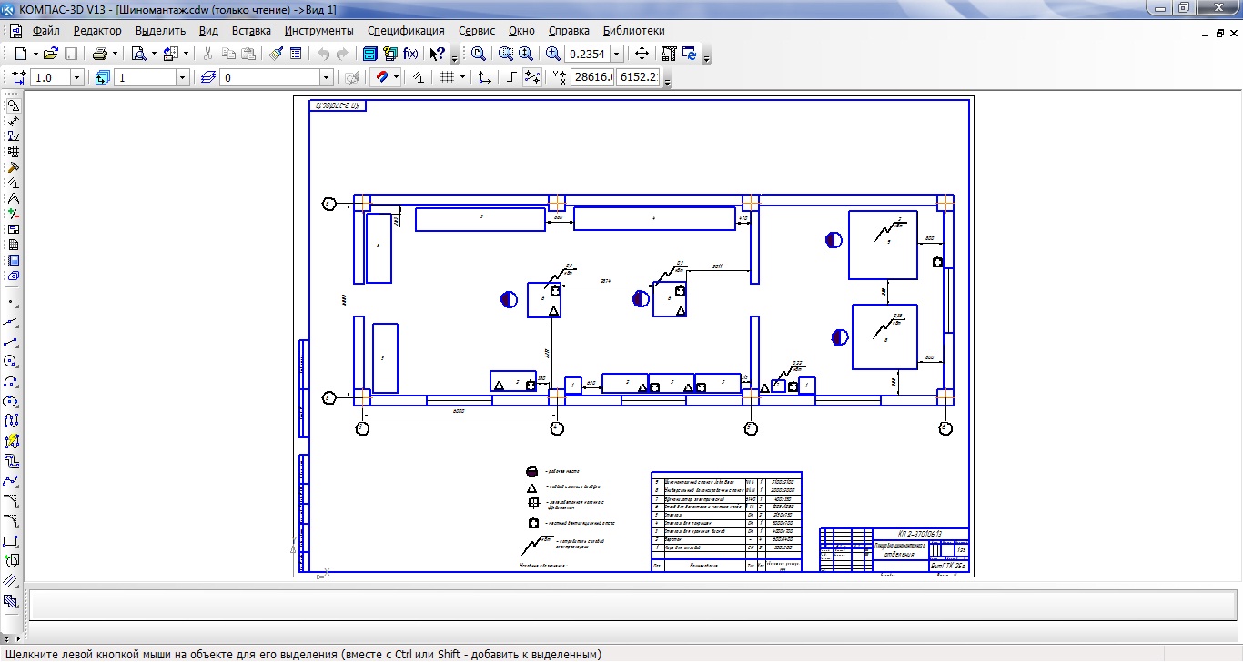Image resolution: width=1243 pixels, height=662 pixels.
Task: Open the Инструменты menu
Action: point(318,31)
